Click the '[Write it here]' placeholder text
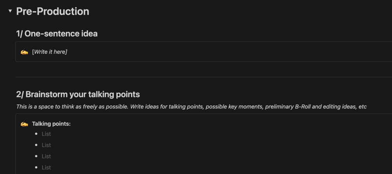392x174 pixels. [x=50, y=52]
